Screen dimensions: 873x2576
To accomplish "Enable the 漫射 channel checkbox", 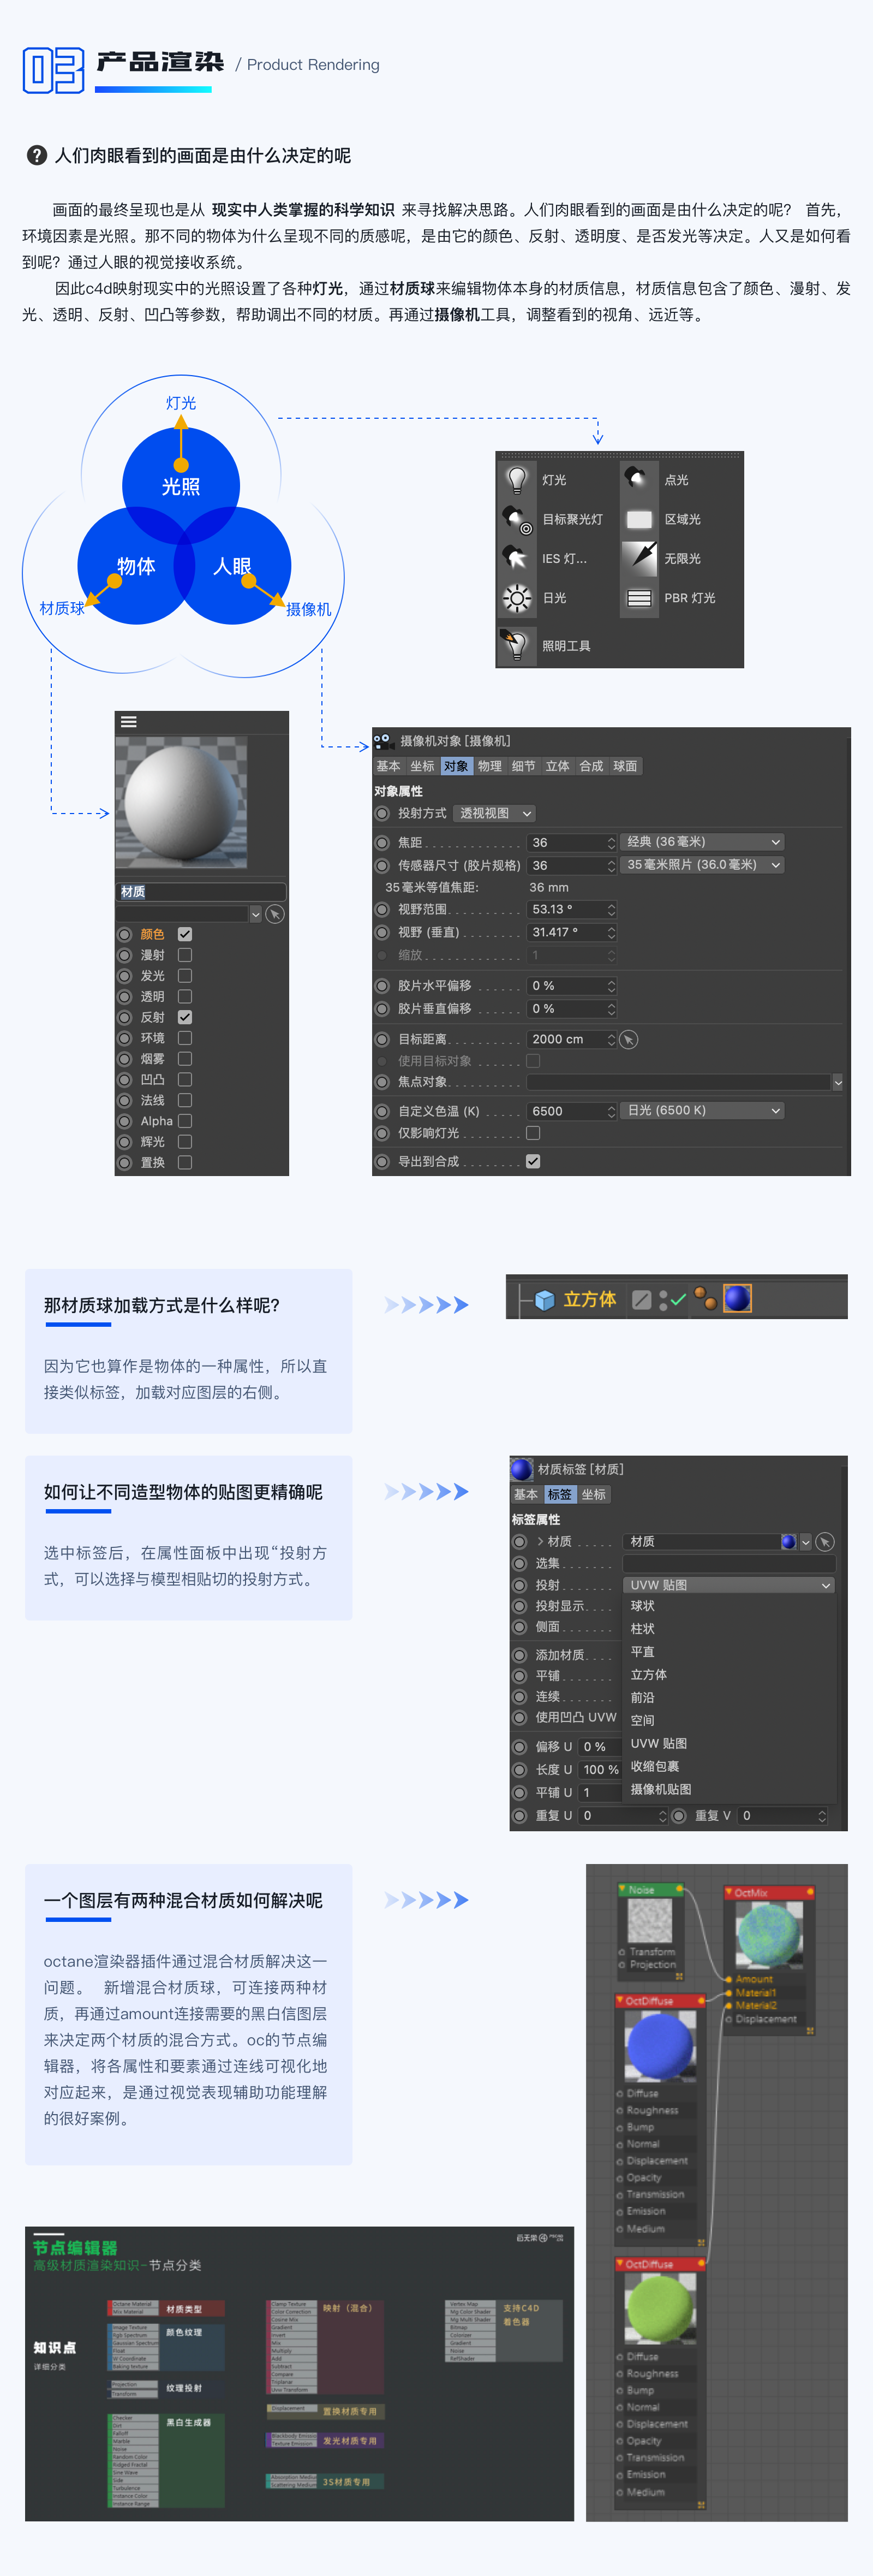I will [185, 955].
